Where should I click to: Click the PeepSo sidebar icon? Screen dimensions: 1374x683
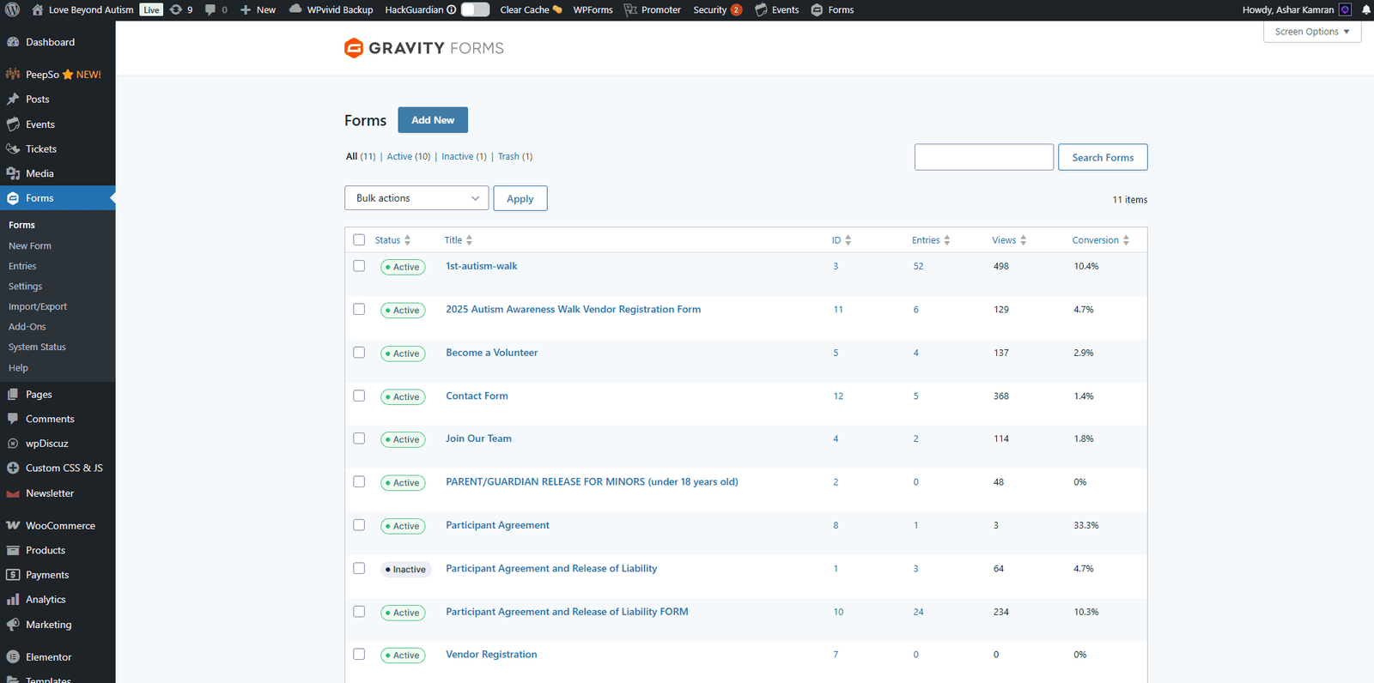click(x=13, y=74)
